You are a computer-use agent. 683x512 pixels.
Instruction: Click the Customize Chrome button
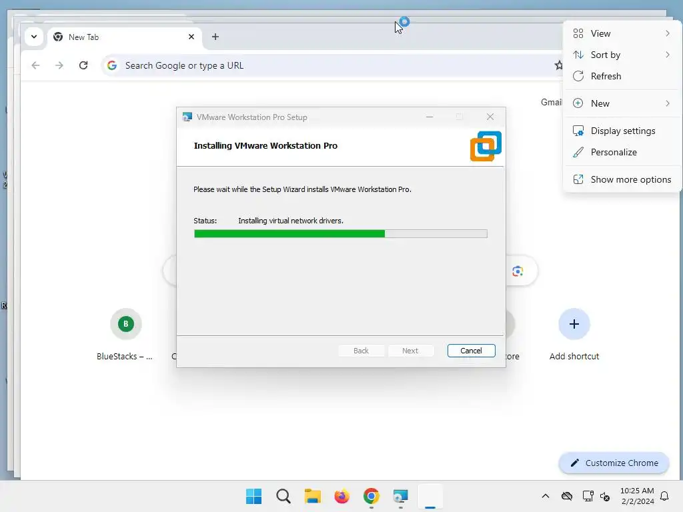pyautogui.click(x=614, y=463)
